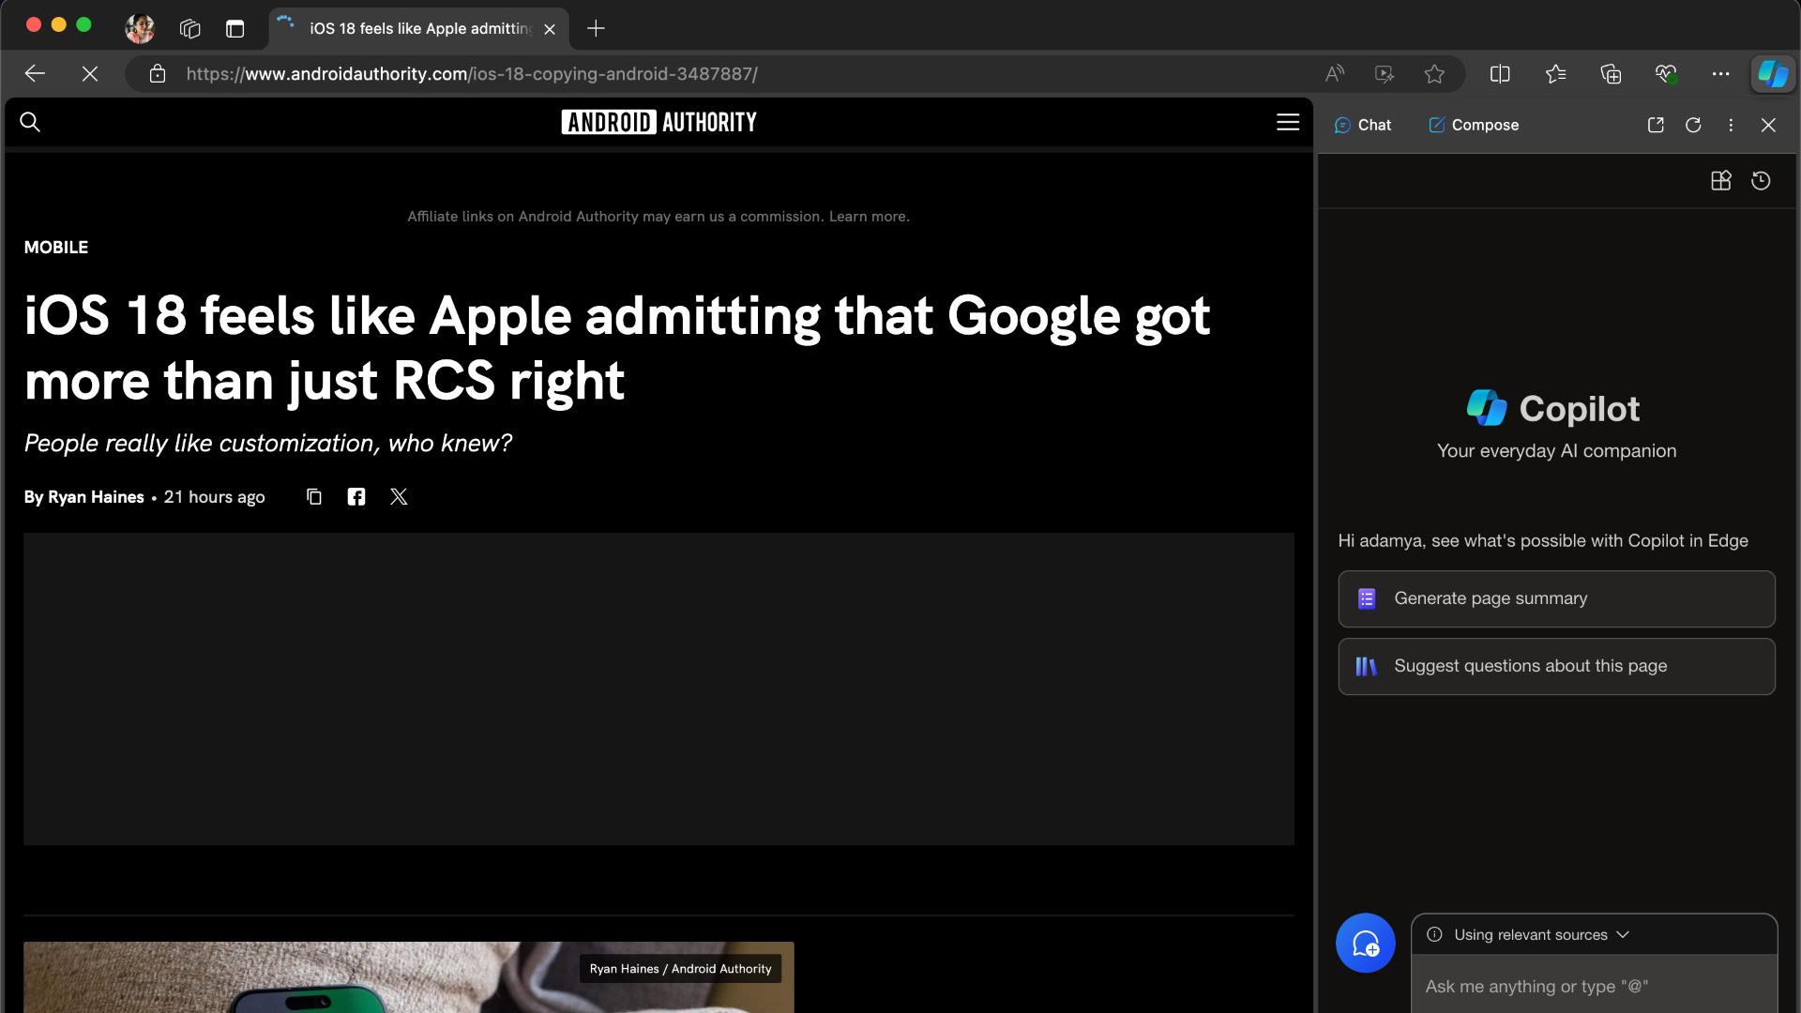Click the Android Authority search icon
Screen dimensions: 1801x1013
tap(31, 123)
